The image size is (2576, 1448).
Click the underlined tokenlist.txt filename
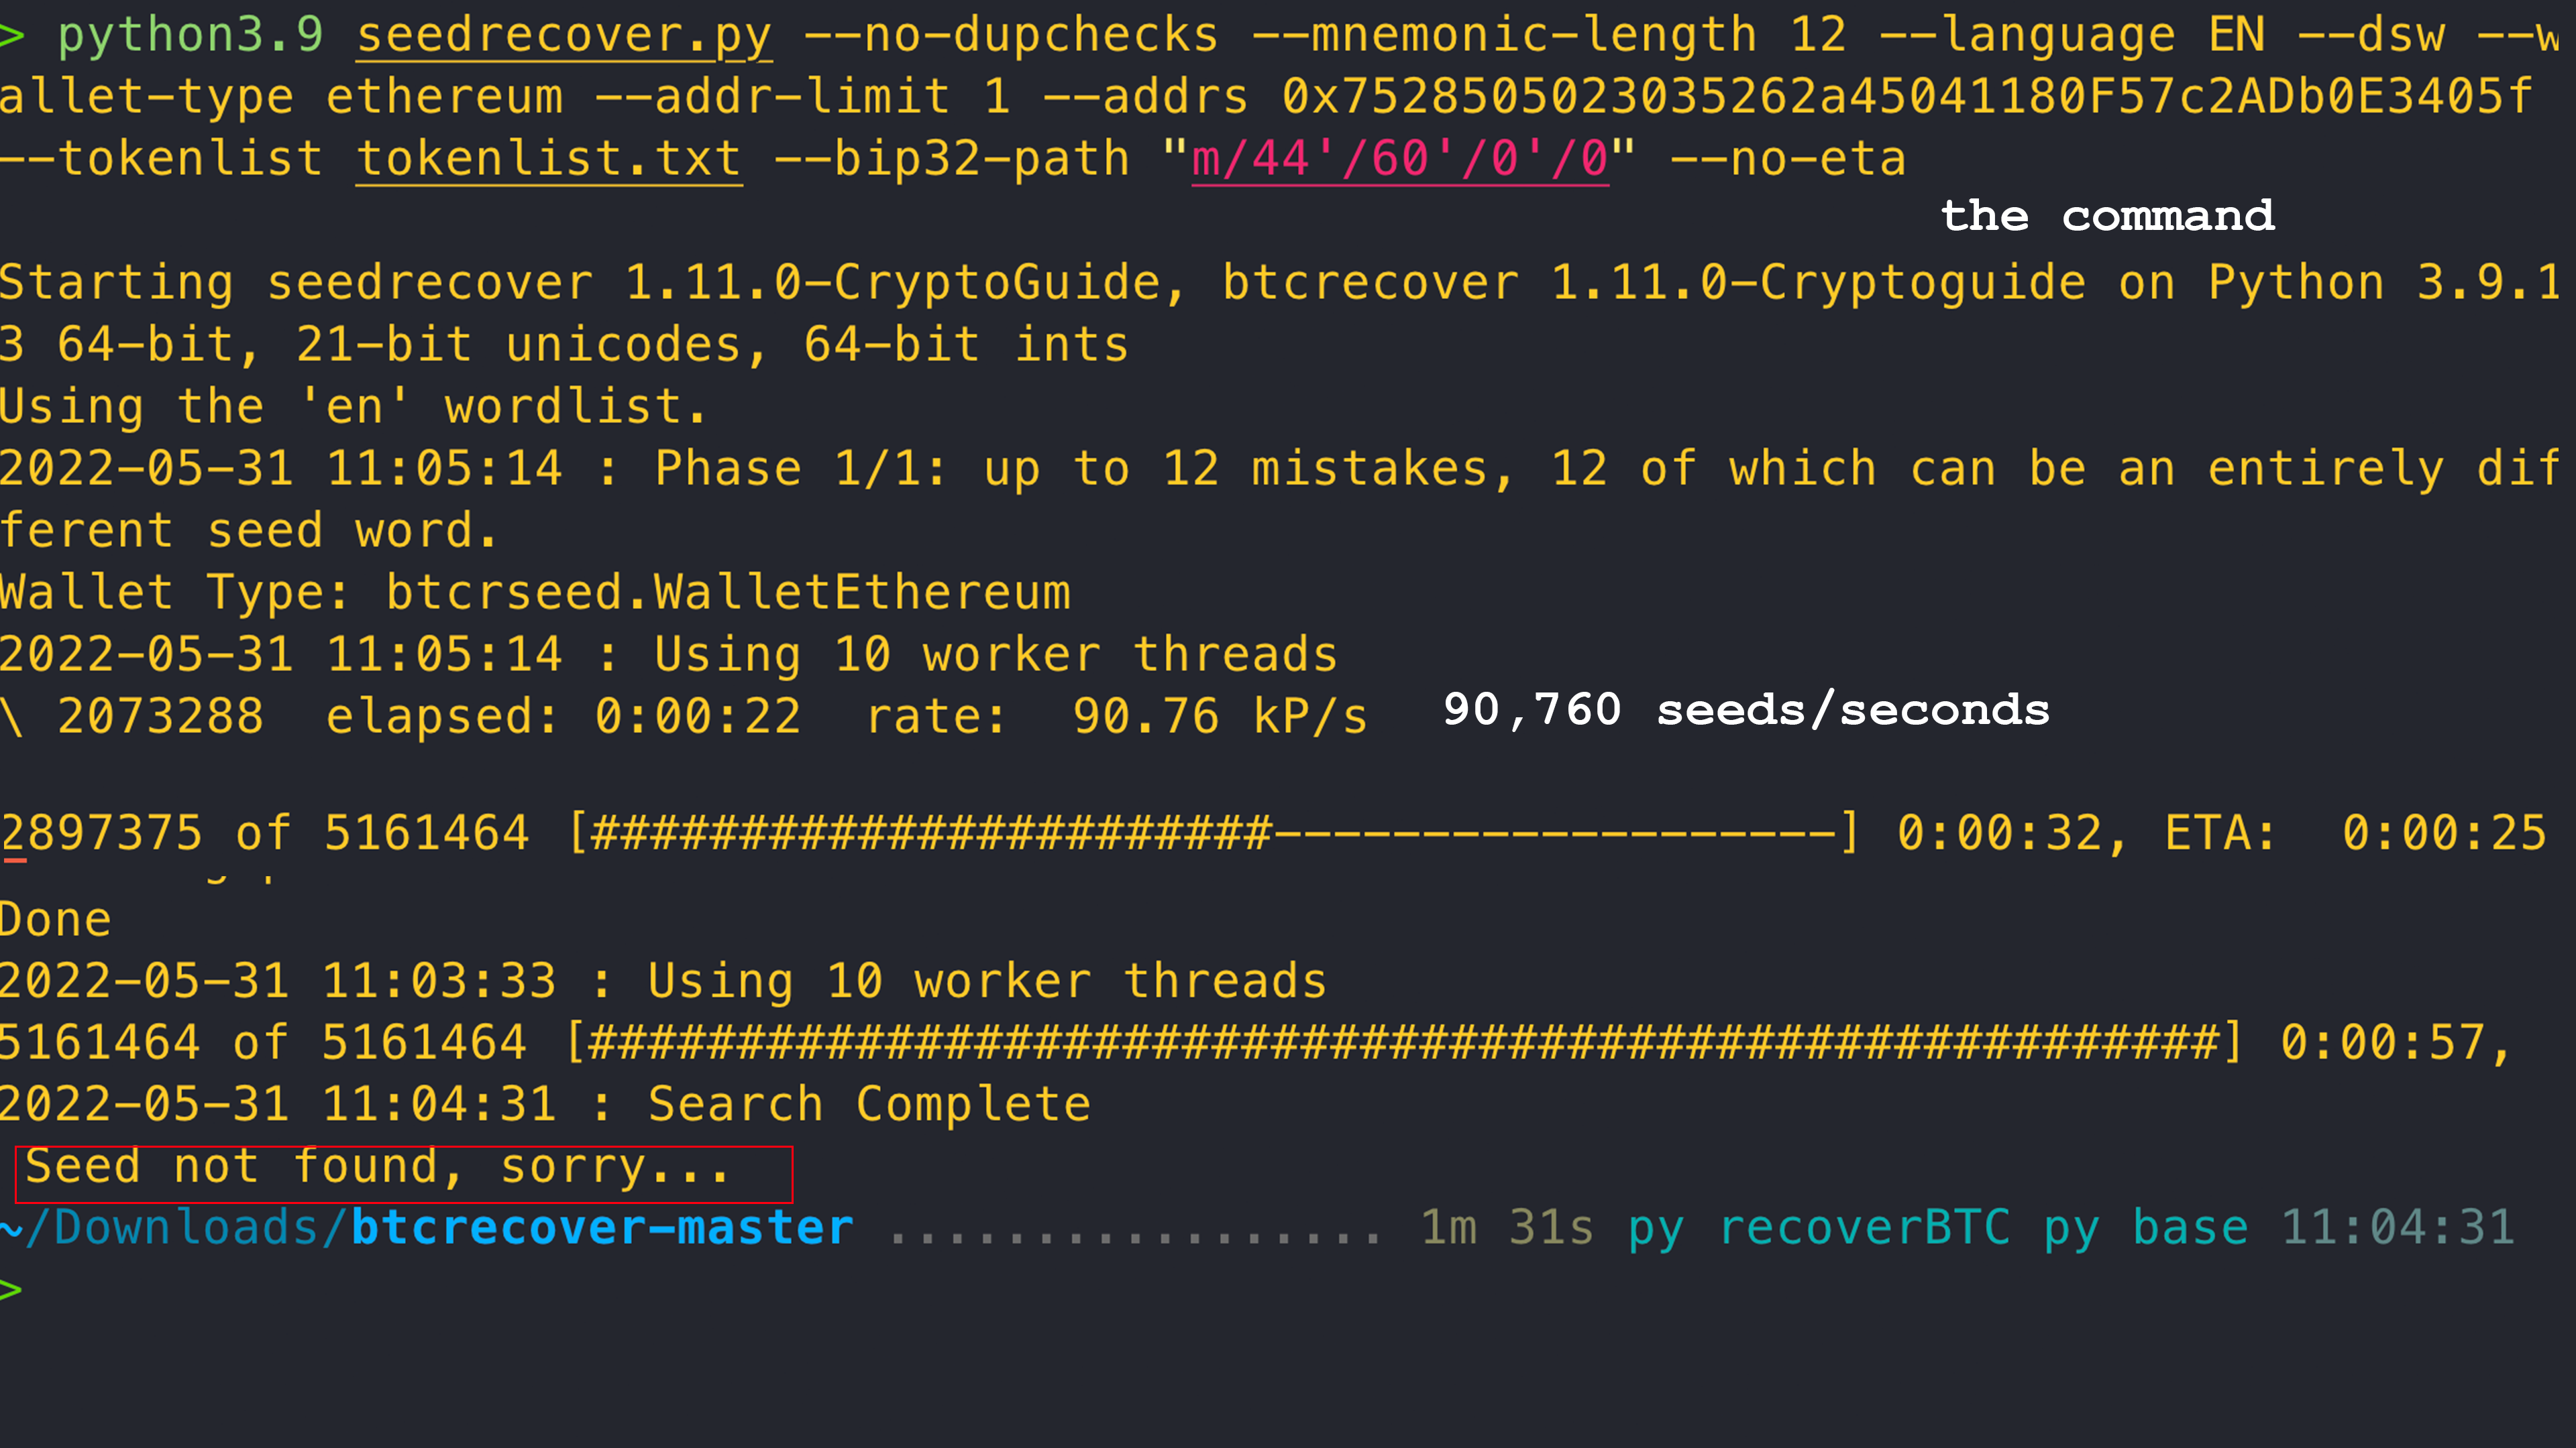coord(549,159)
